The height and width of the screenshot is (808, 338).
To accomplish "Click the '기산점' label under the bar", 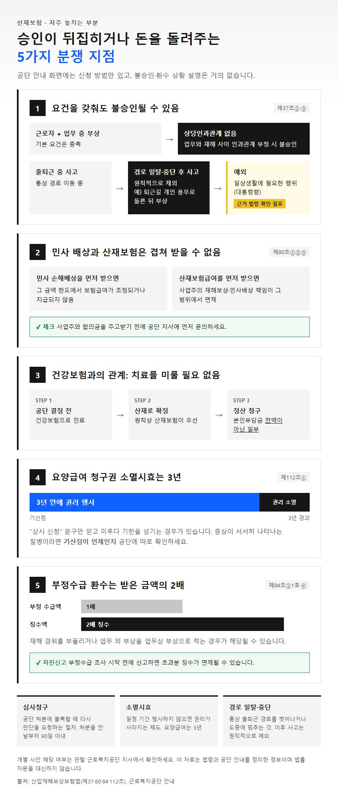I will 38,518.
